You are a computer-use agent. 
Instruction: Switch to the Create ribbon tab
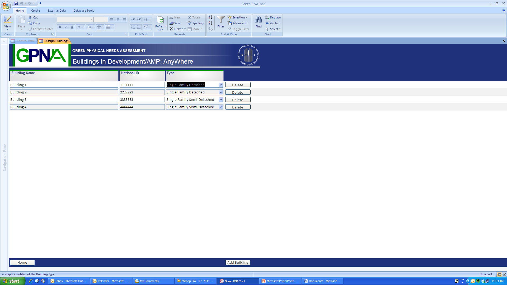pyautogui.click(x=35, y=11)
